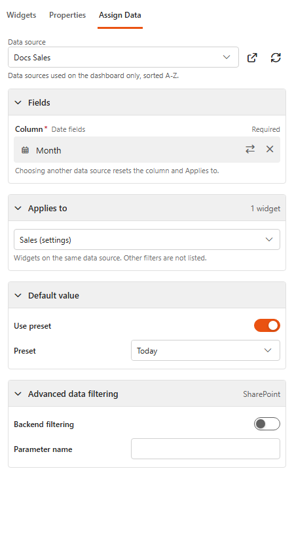Swap the Month column field
Image resolution: width=294 pixels, height=555 pixels.
point(250,150)
